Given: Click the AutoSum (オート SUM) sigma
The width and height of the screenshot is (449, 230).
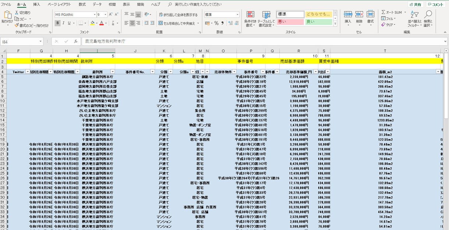Looking at the screenshot, I should (383, 13).
